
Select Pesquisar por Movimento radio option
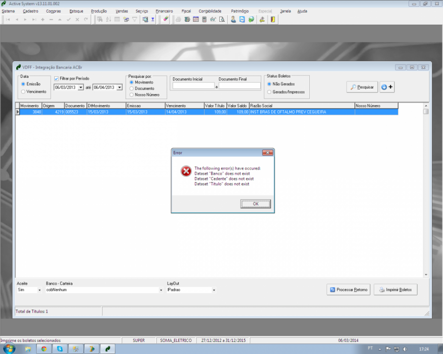click(131, 82)
